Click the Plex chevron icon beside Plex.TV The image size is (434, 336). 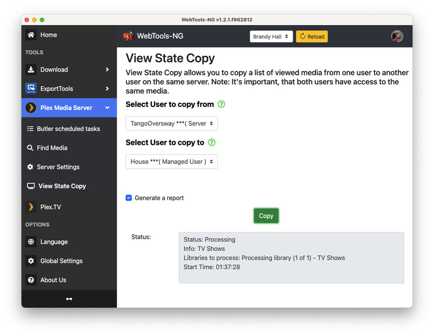[31, 207]
